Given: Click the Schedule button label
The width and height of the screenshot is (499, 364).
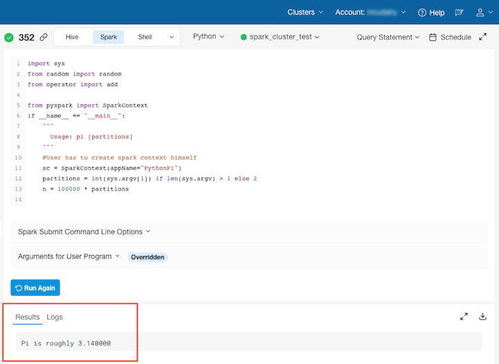Looking at the screenshot, I should [x=455, y=37].
